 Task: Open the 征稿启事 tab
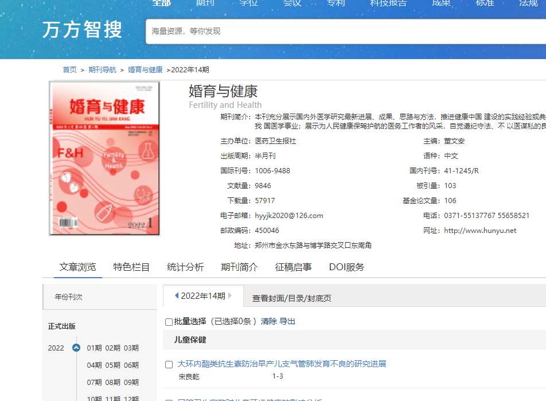293,267
